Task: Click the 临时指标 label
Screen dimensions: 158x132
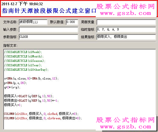Action: tap(88, 30)
